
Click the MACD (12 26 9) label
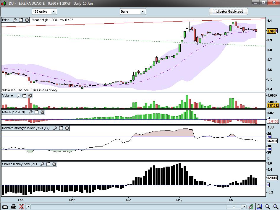[x=14, y=112]
